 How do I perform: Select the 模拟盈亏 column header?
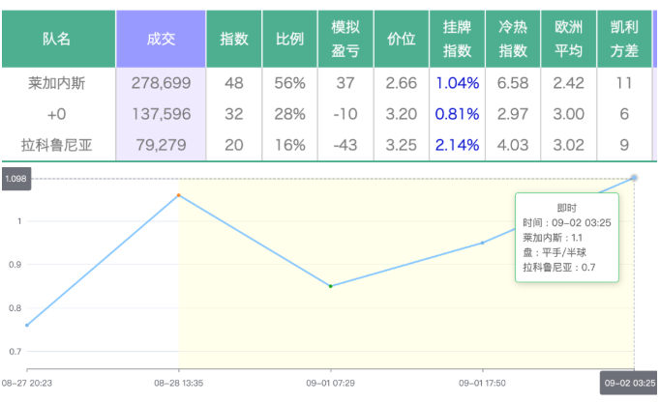pyautogui.click(x=345, y=39)
